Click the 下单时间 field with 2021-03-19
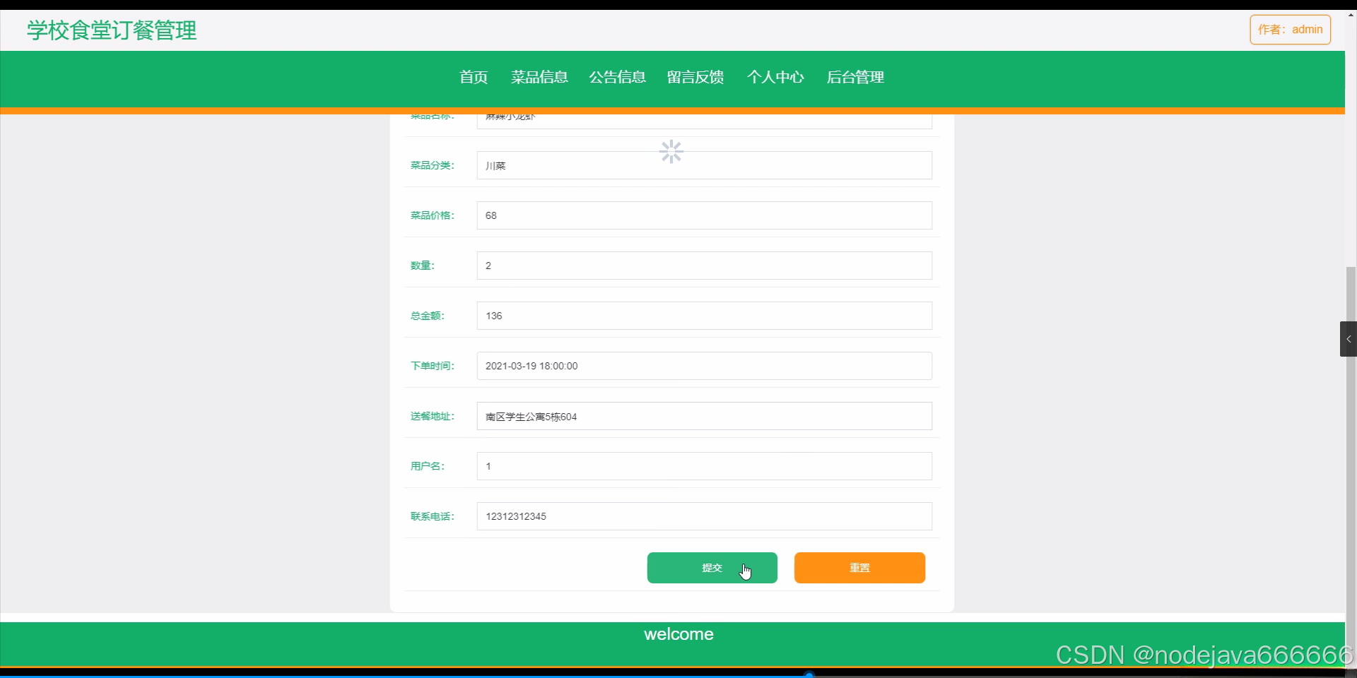The width and height of the screenshot is (1357, 678). click(x=704, y=366)
